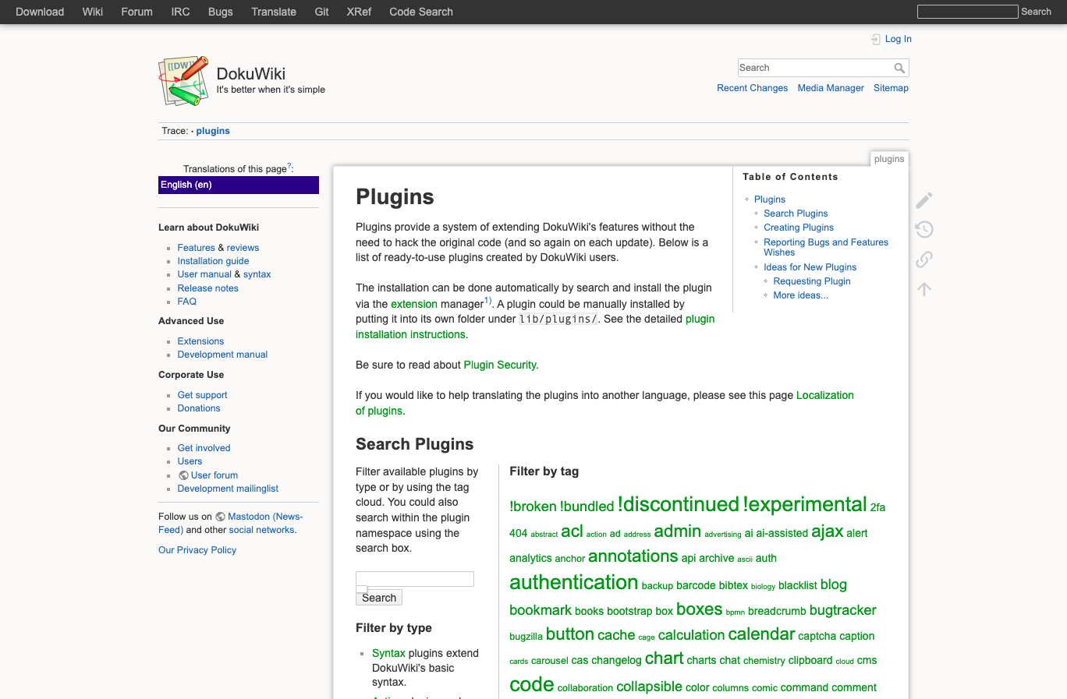Open the Media Manager link

(x=831, y=88)
